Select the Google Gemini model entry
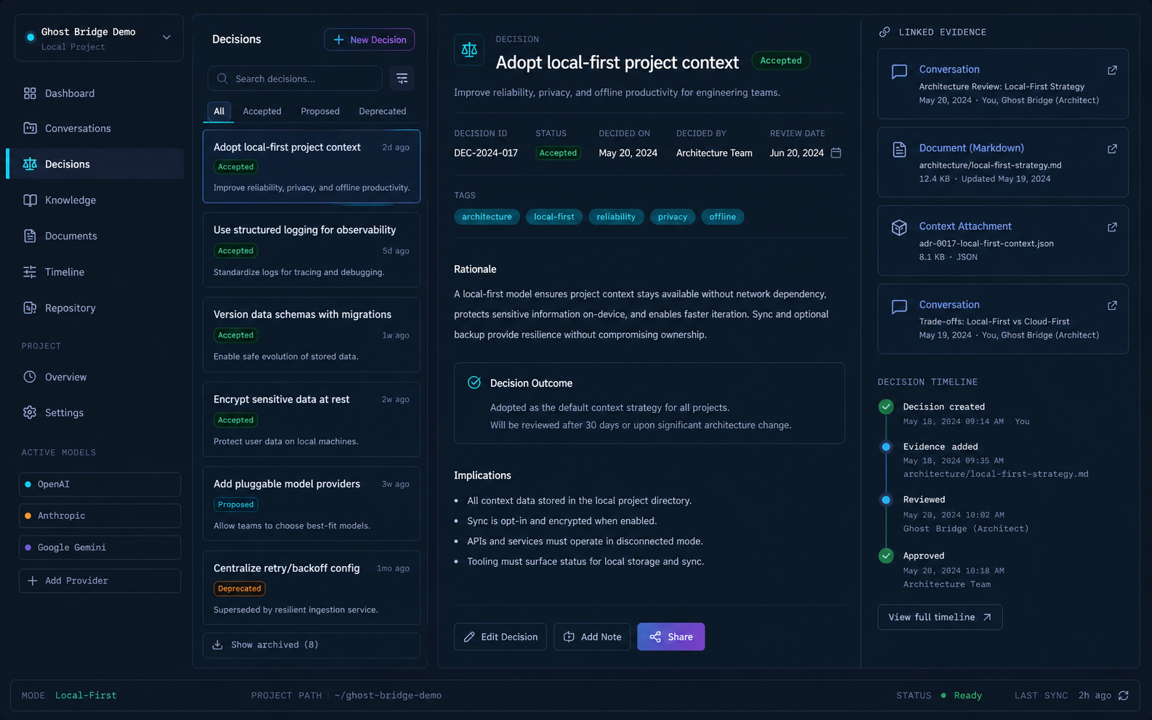 point(100,547)
